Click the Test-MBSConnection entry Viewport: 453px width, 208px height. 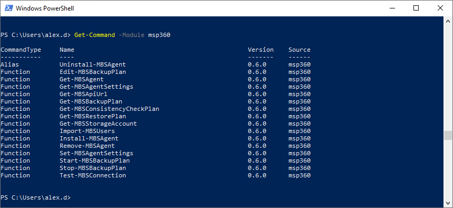93,175
